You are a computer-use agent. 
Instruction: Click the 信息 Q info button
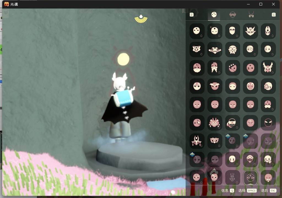click(x=227, y=191)
